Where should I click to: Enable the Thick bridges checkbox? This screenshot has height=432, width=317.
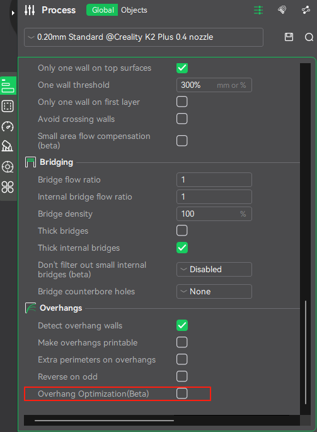[x=182, y=231]
